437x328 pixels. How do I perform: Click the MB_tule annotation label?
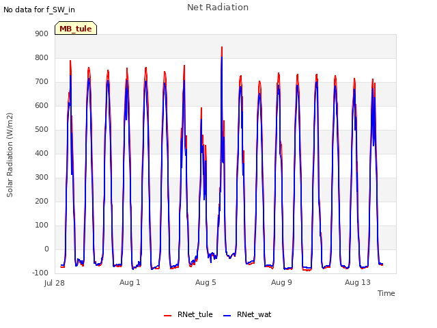coord(76,28)
